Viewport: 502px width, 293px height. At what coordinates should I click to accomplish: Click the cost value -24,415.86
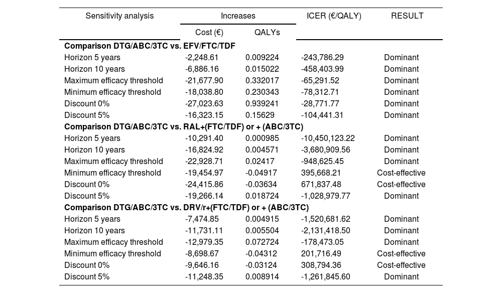[204, 185]
